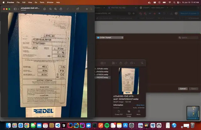Open the Window menu
Viewport: 201px width, 130px height.
tap(50, 2)
